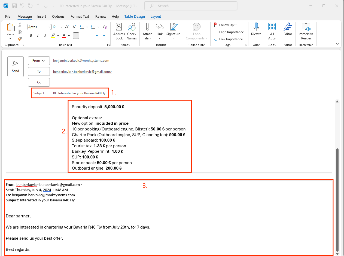
Task: Align text right
Action: point(90,35)
